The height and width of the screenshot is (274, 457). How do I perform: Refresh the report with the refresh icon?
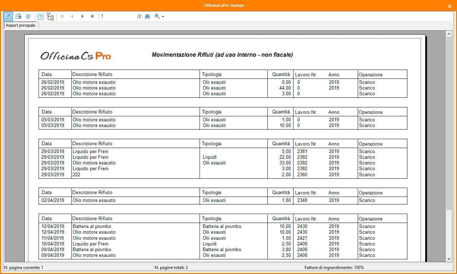point(28,16)
